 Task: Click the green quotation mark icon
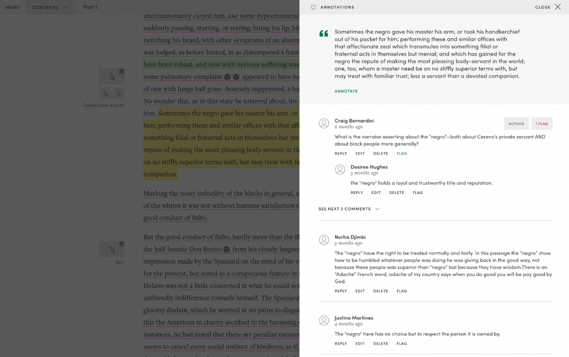click(x=324, y=33)
